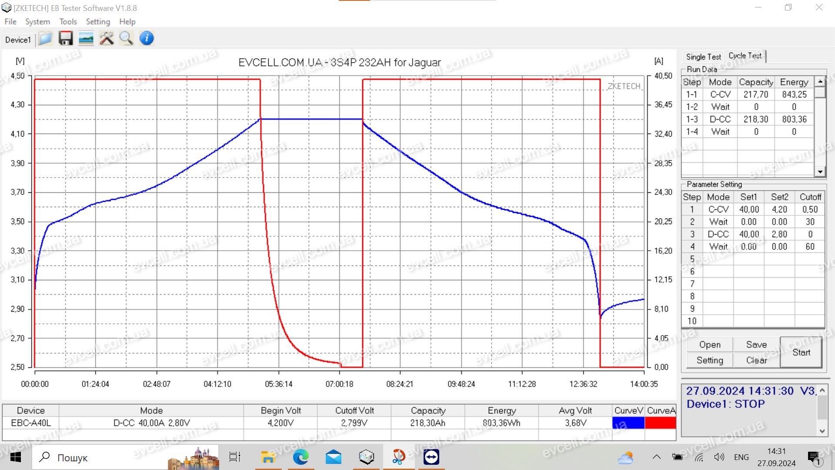Open the System menu
Viewport: 835px width, 470px height.
pos(37,21)
